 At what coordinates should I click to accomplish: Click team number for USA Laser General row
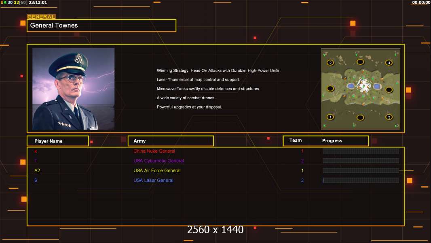point(302,180)
